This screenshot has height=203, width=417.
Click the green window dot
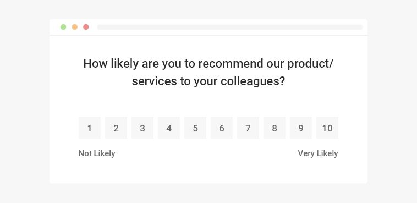[63, 27]
